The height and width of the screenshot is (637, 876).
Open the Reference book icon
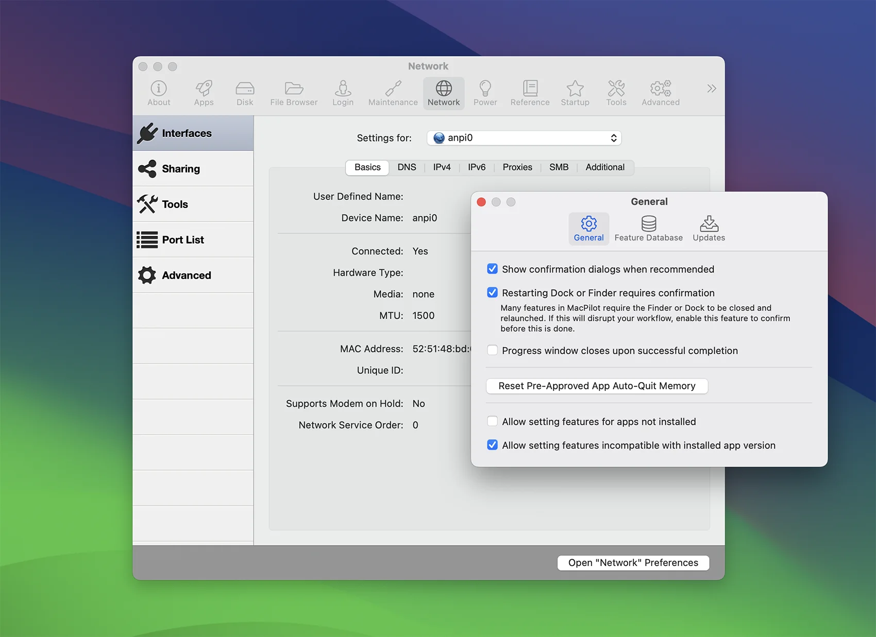pyautogui.click(x=530, y=93)
